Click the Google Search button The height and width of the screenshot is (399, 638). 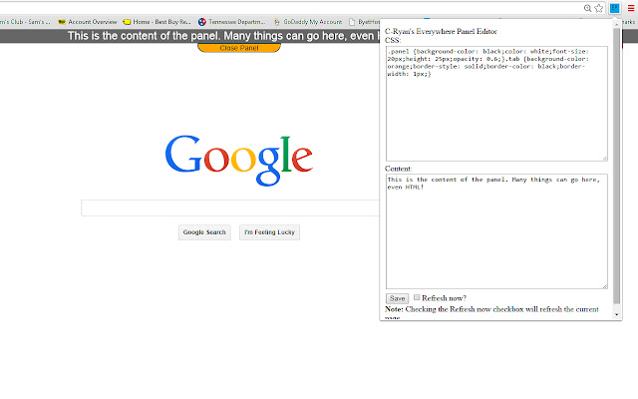click(204, 232)
